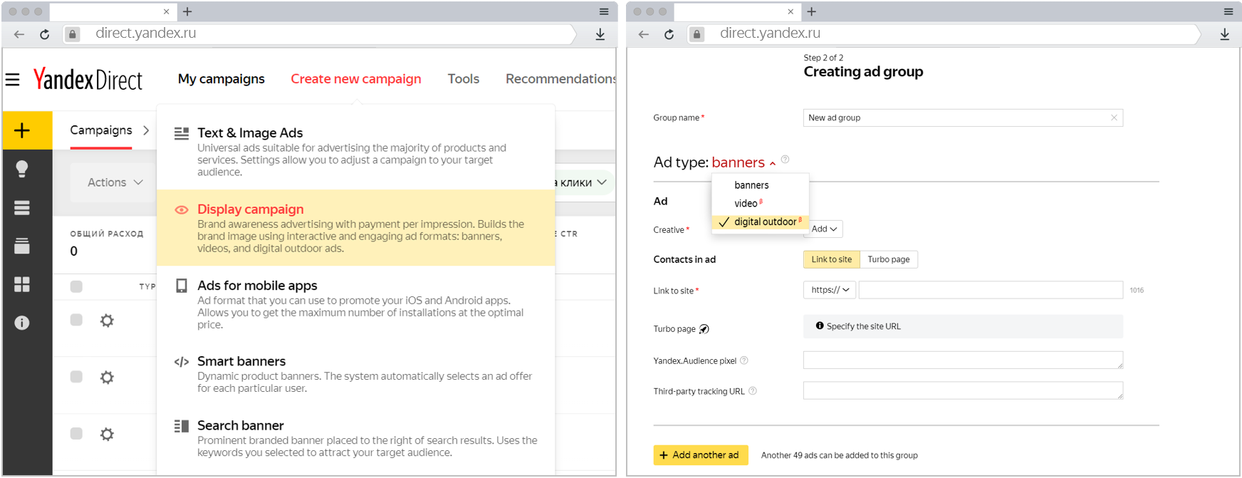Screen dimensions: 1242x478
Task: Open the https:// protocol dropdown
Action: coord(830,290)
